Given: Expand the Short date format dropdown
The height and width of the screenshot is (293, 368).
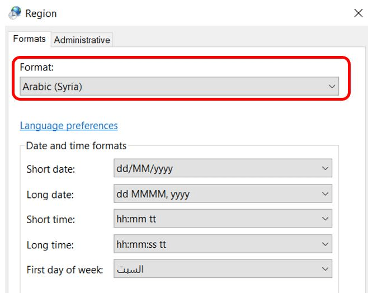Looking at the screenshot, I should tap(325, 168).
